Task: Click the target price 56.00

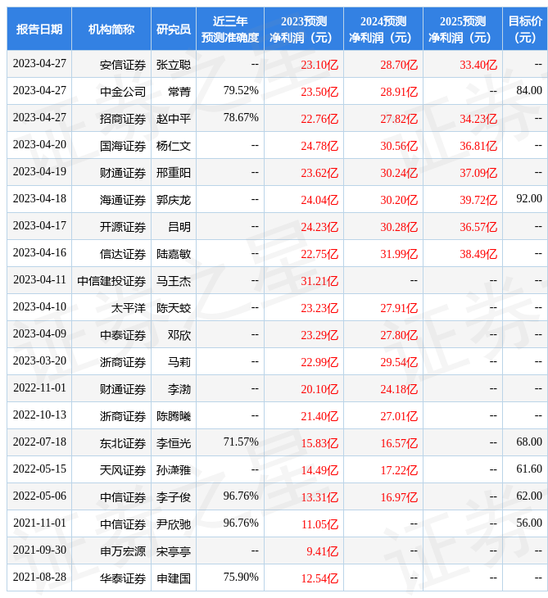Action: pos(529,523)
